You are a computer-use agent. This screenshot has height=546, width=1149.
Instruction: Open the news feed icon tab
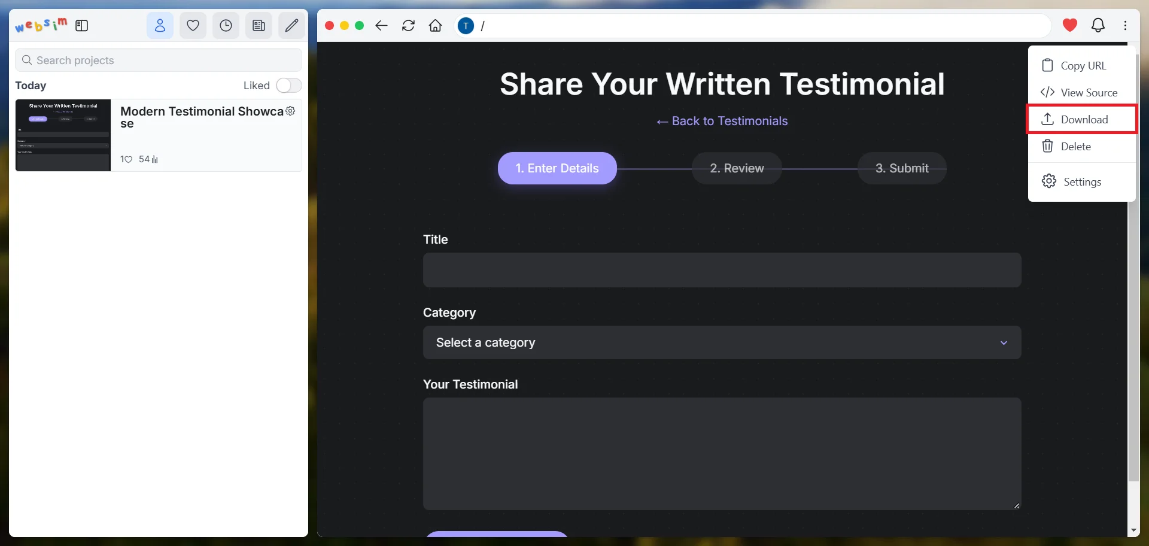coord(259,26)
